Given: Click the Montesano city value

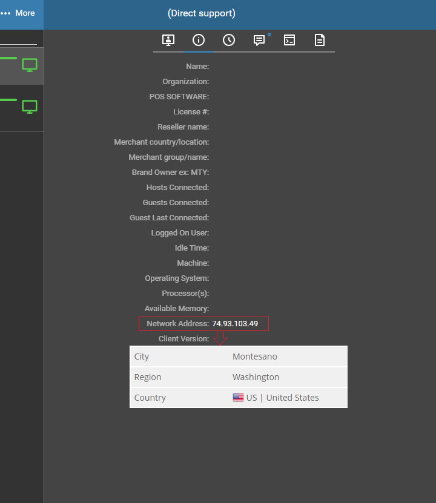Looking at the screenshot, I should [255, 357].
